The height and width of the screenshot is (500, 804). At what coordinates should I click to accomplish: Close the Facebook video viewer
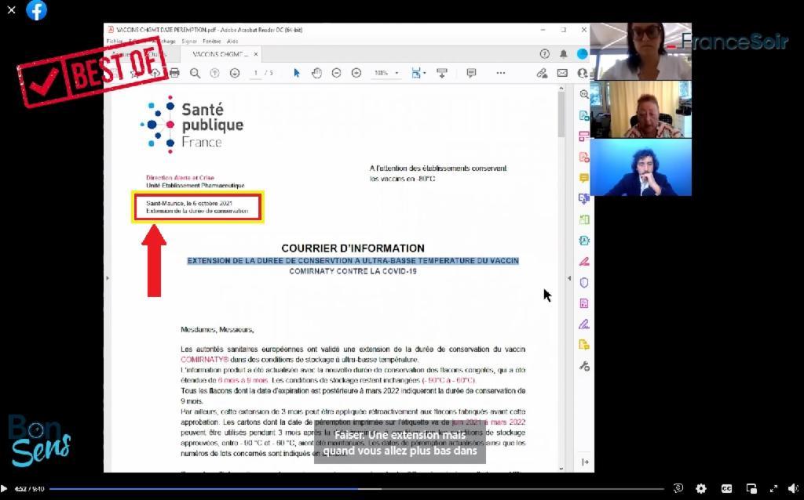(x=11, y=9)
